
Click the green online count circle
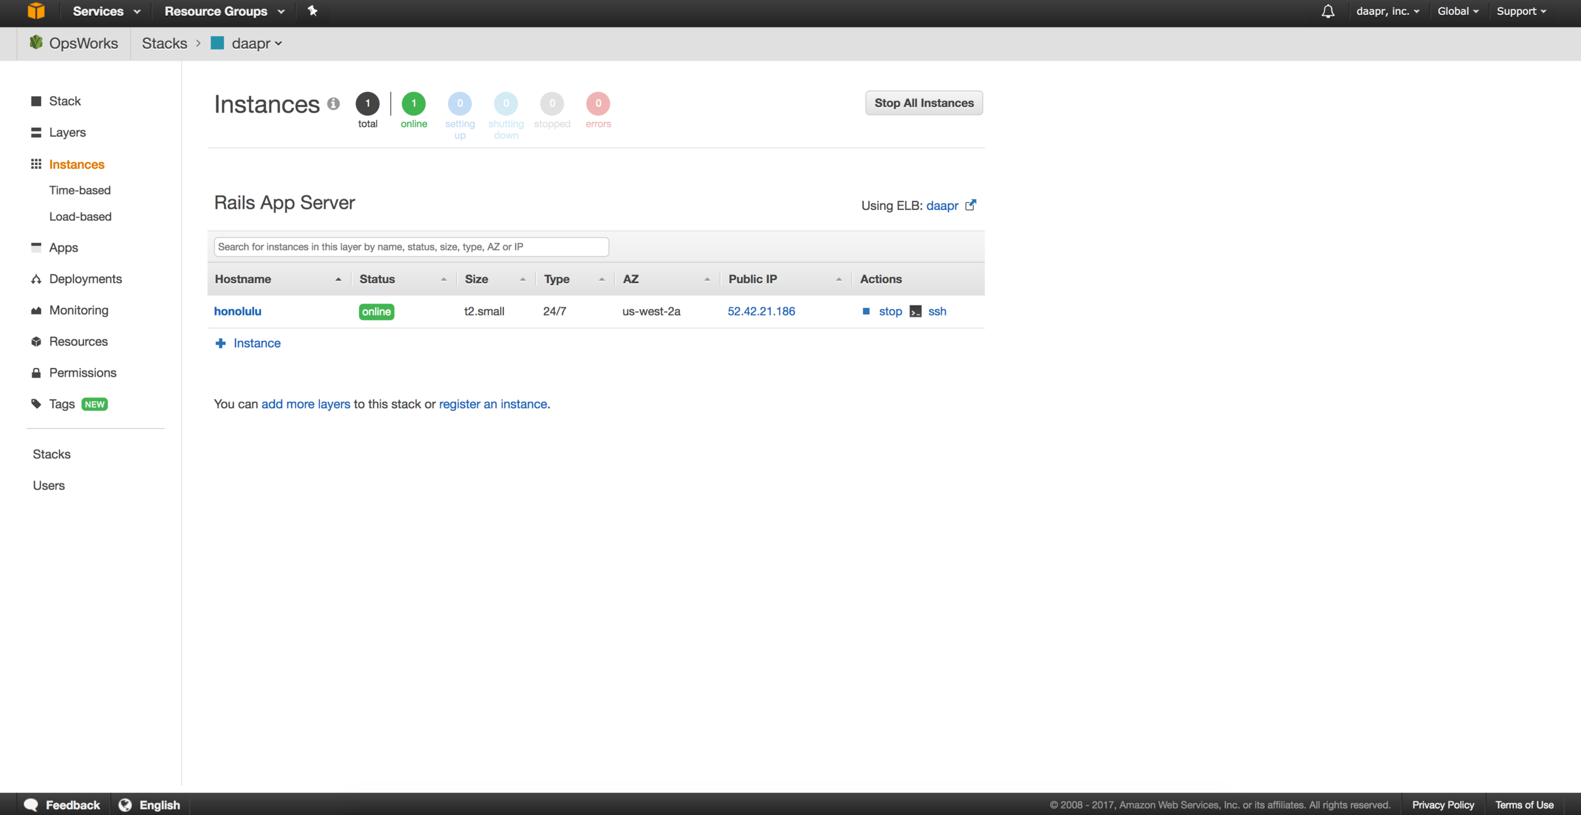(x=414, y=104)
